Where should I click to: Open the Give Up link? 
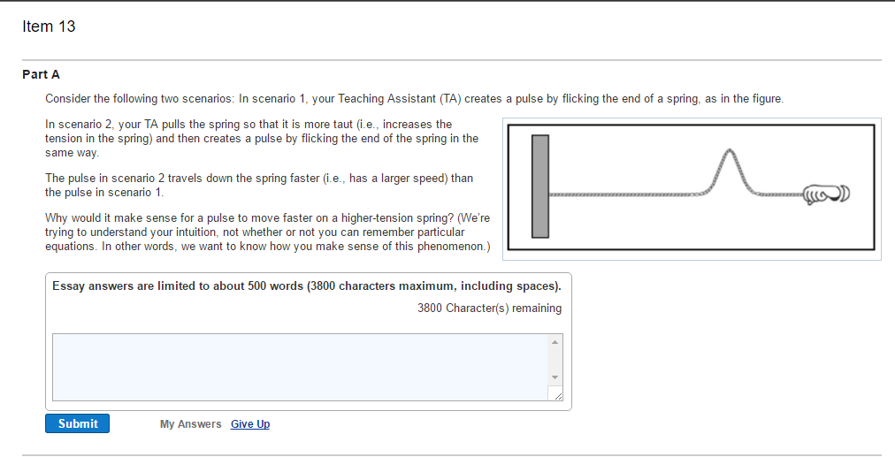coord(250,424)
